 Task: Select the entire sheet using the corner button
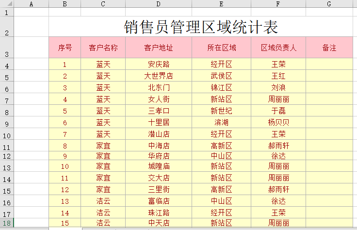point(7,4)
